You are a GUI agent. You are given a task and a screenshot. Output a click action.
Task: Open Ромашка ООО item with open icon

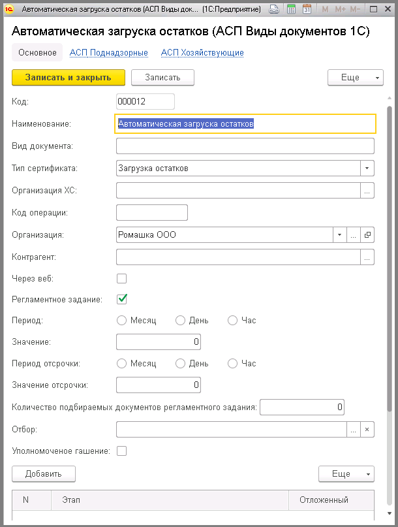coord(367,235)
